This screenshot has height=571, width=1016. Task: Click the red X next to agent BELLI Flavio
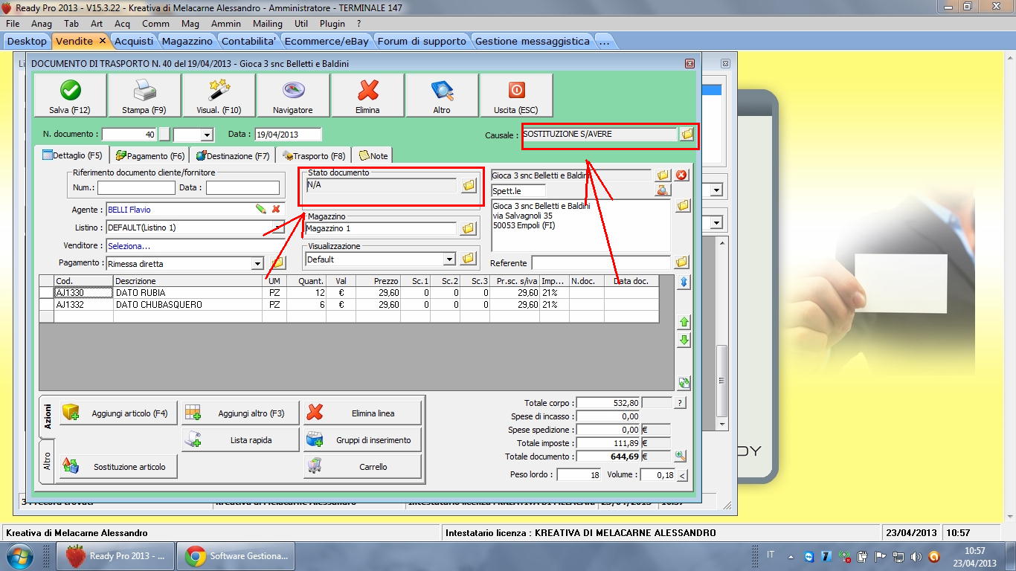click(276, 210)
